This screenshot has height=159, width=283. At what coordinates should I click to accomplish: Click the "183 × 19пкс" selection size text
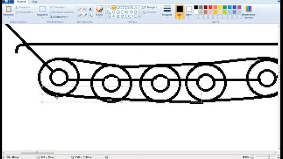pyautogui.click(x=48, y=157)
